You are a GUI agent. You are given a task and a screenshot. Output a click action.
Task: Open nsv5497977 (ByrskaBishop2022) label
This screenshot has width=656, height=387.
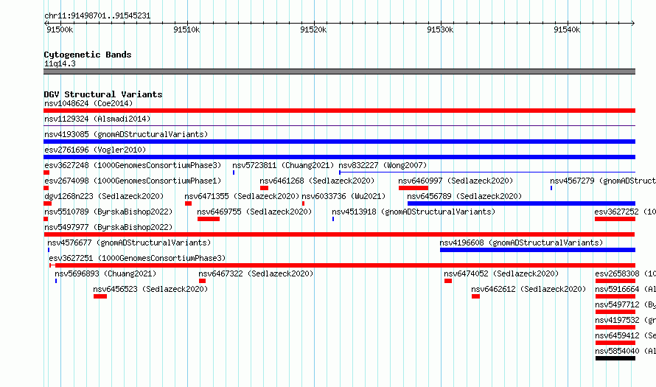tap(108, 227)
